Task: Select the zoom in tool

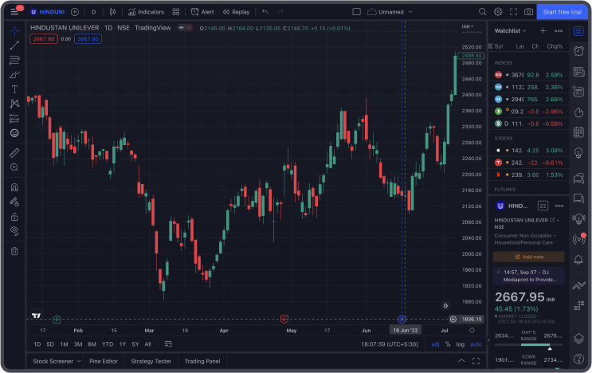Action: tap(14, 167)
